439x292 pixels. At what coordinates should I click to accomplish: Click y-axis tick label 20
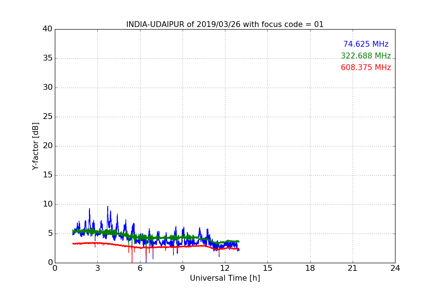tap(48, 146)
